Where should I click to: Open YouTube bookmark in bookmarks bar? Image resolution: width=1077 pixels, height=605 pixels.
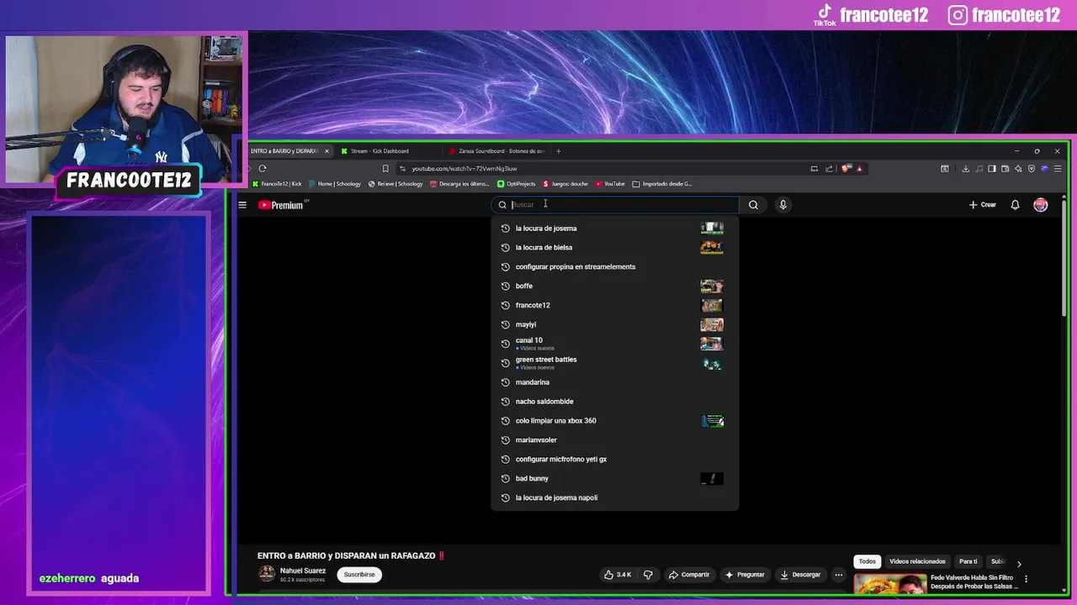click(610, 184)
